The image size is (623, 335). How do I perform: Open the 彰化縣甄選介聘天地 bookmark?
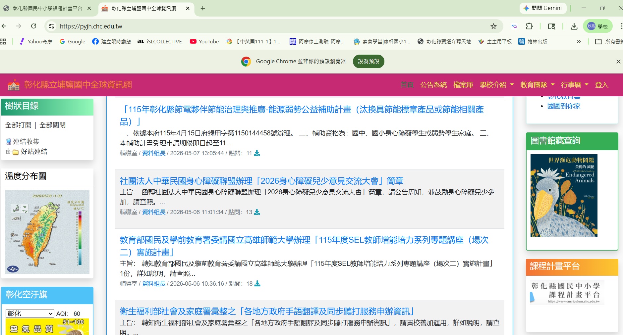(444, 41)
